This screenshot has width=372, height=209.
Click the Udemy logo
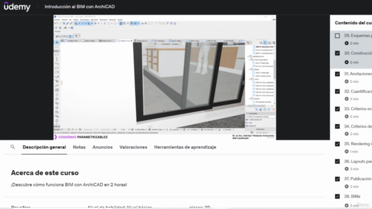pos(17,6)
